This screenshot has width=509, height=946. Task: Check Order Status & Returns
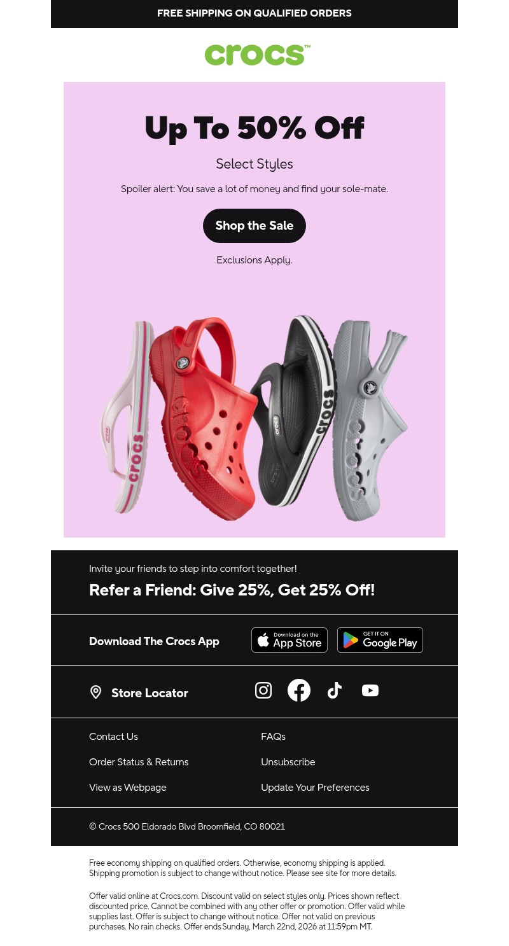[139, 762]
